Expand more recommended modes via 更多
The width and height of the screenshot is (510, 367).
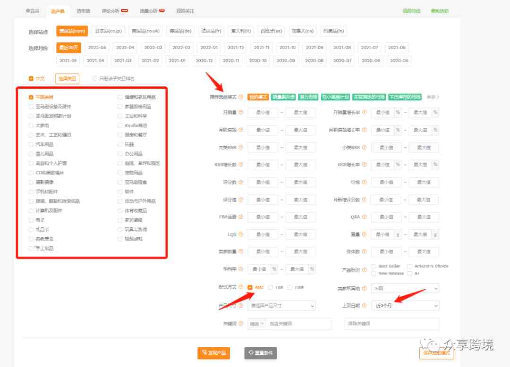[433, 97]
